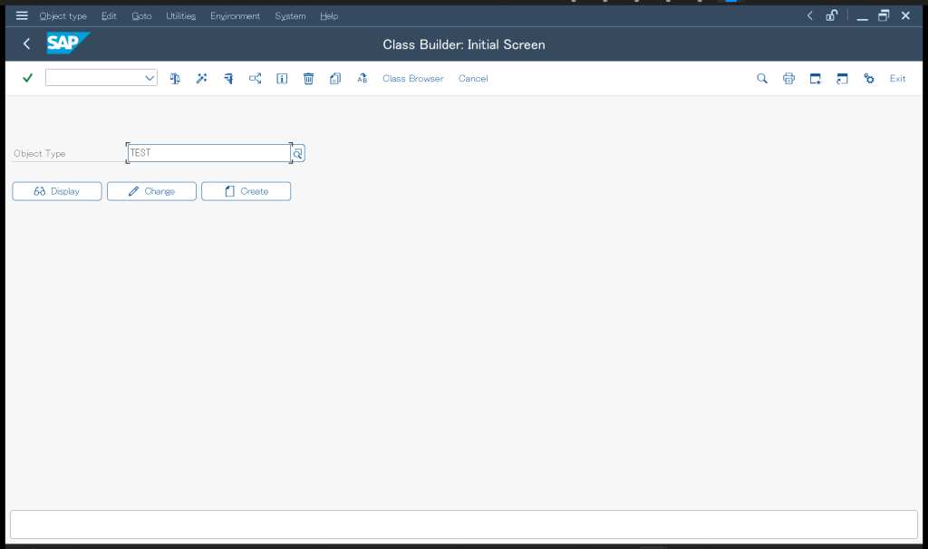This screenshot has width=928, height=549.
Task: Click the Class Browser link
Action: point(413,79)
